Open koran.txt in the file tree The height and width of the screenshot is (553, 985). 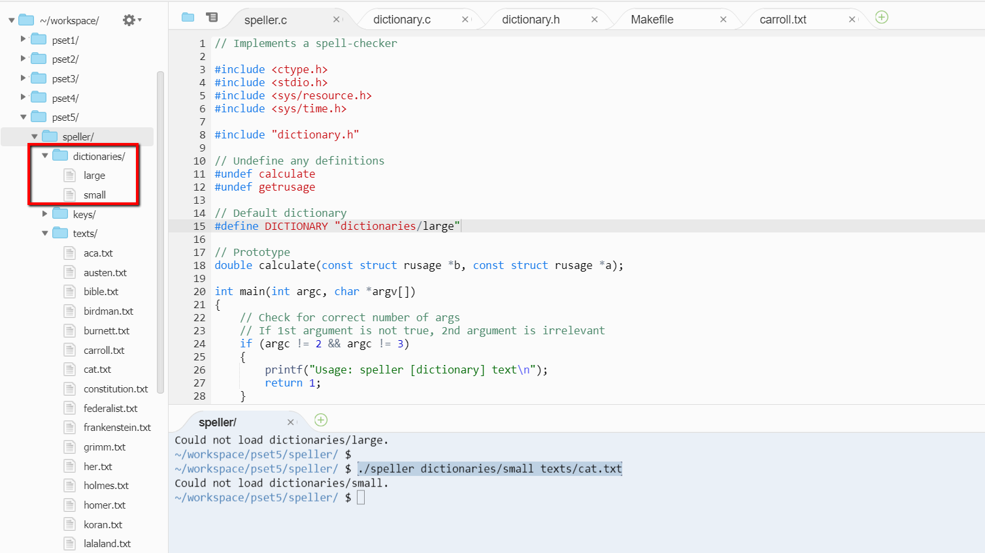(103, 524)
